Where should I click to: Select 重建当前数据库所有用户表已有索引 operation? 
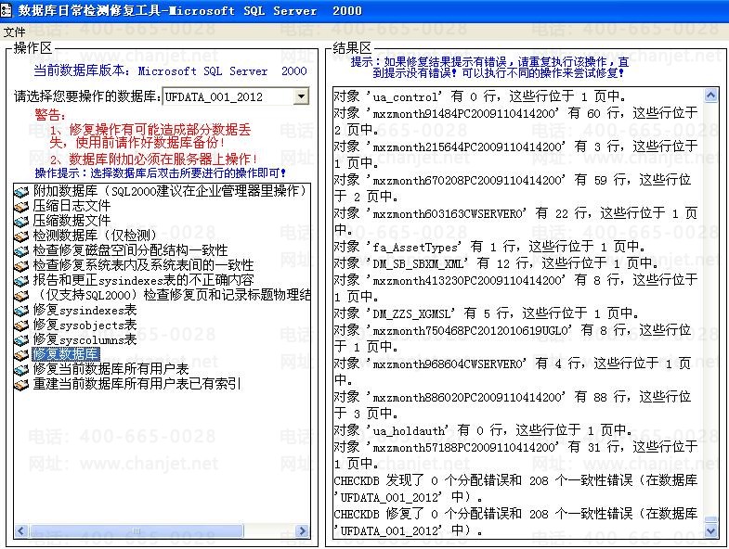(137, 384)
